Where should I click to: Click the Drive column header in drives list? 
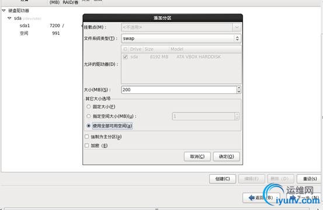pyautogui.click(x=136, y=49)
